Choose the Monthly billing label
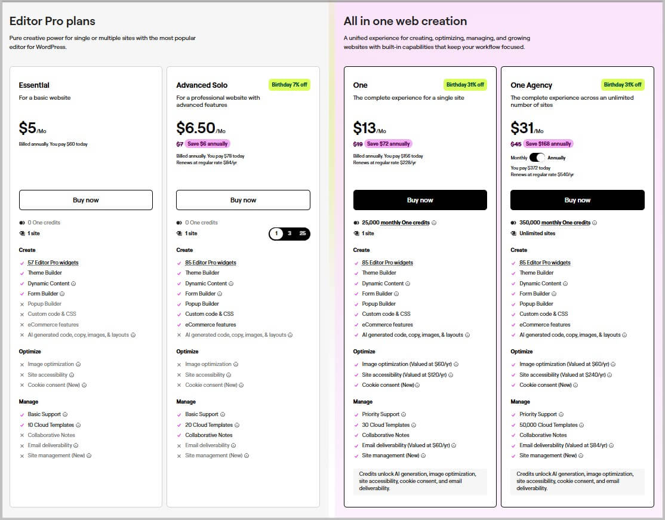Screen dimensions: 665x520 [519, 158]
